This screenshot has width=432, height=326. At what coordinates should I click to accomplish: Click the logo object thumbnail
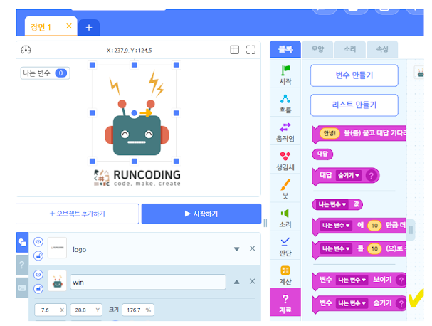57,248
